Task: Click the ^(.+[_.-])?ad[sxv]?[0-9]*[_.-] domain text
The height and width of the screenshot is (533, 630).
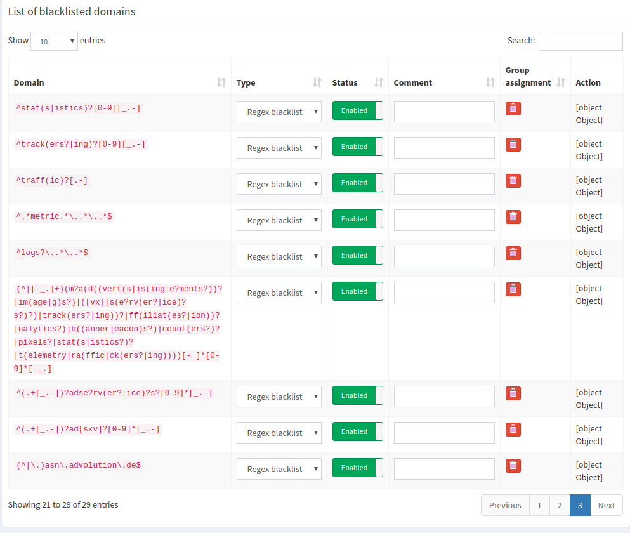Action: [x=88, y=430]
